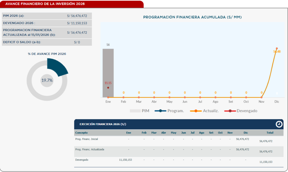Viewport: 288px width, 172px height.
Task: Click the Nov data point on the orange line
Action: click(x=262, y=97)
